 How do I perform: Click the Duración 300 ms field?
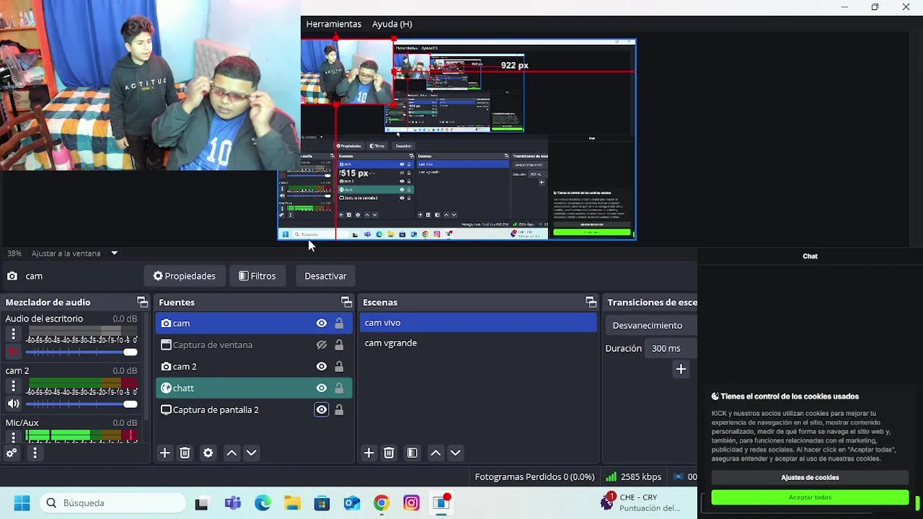pos(672,348)
